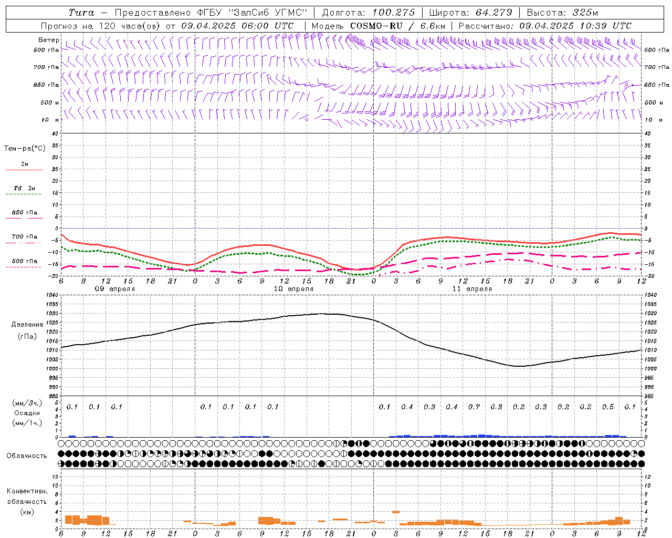This screenshot has width=672, height=538.
Task: Click the computed time "Рассчитано: 09.04.2025 10:39 UTC"
Action: (545, 26)
